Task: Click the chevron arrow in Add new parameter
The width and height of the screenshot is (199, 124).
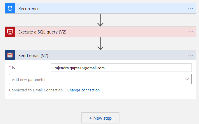Action: (x=187, y=79)
